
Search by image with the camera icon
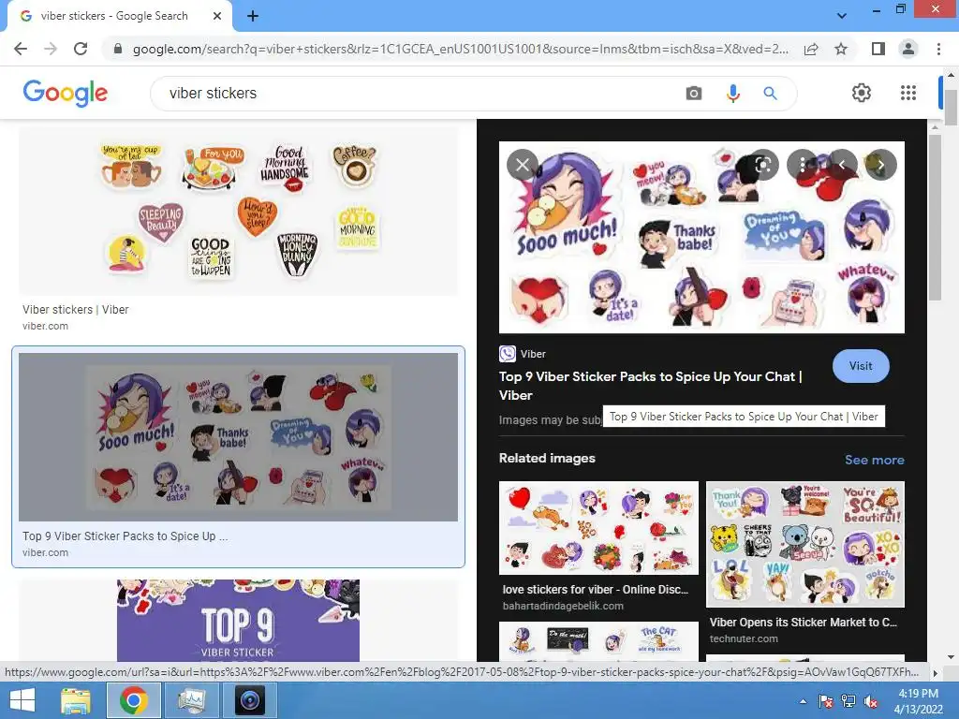pyautogui.click(x=694, y=94)
